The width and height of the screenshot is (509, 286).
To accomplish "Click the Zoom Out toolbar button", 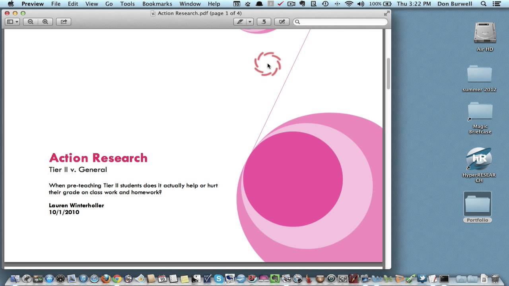I will click(x=31, y=22).
